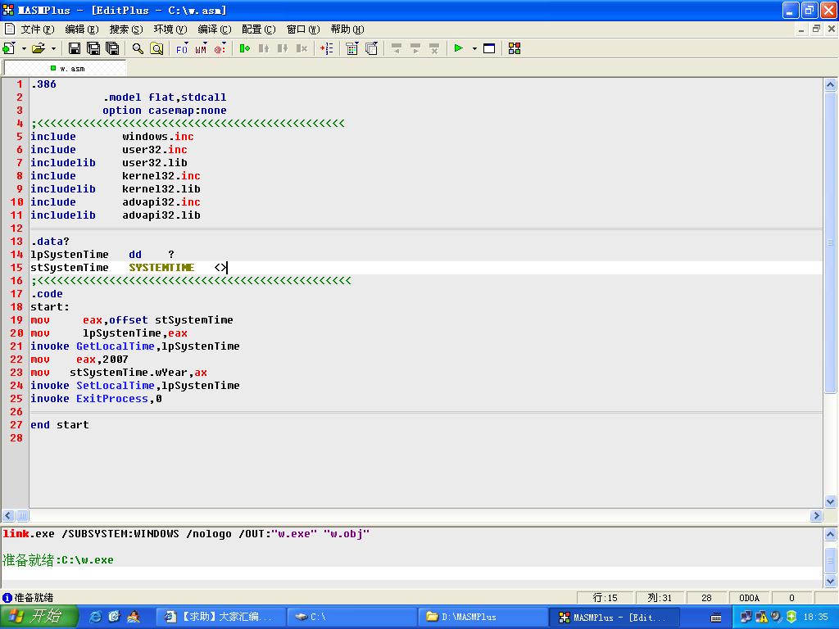The height and width of the screenshot is (629, 839).
Task: Open the colored grid table toolbar icon
Action: (x=351, y=48)
